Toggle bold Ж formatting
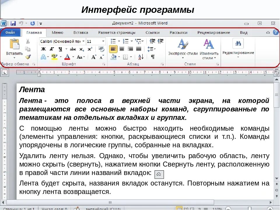 tap(43, 49)
